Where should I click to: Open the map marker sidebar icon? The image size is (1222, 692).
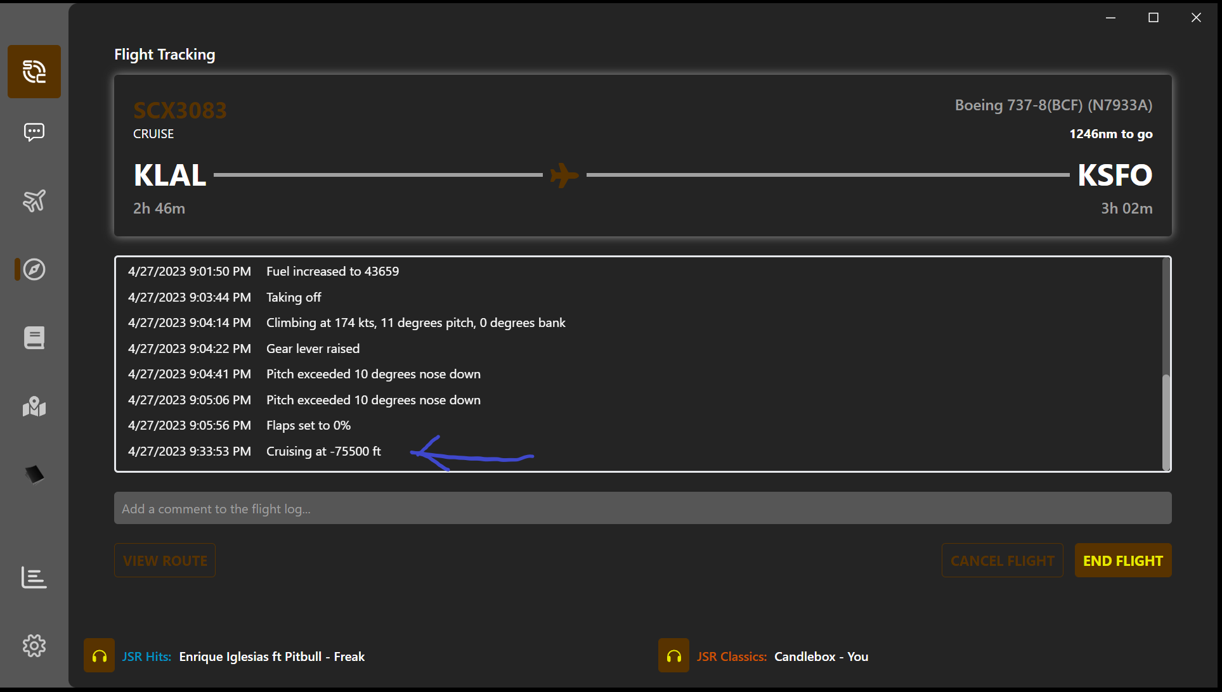click(34, 406)
